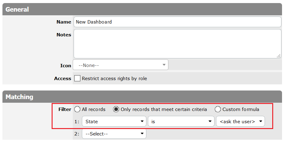Click inside the Notes text area
Image resolution: width=286 pixels, height=144 pixels.
tap(177, 44)
